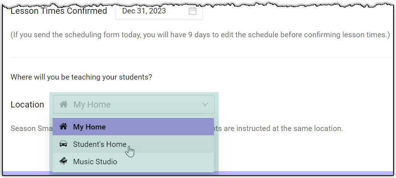
Task: Click the Lesson Times Confirmed label
Action: coord(59,11)
